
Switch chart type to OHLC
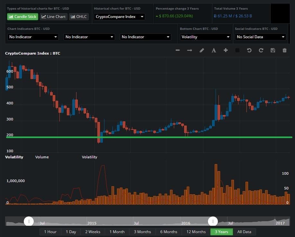click(79, 16)
